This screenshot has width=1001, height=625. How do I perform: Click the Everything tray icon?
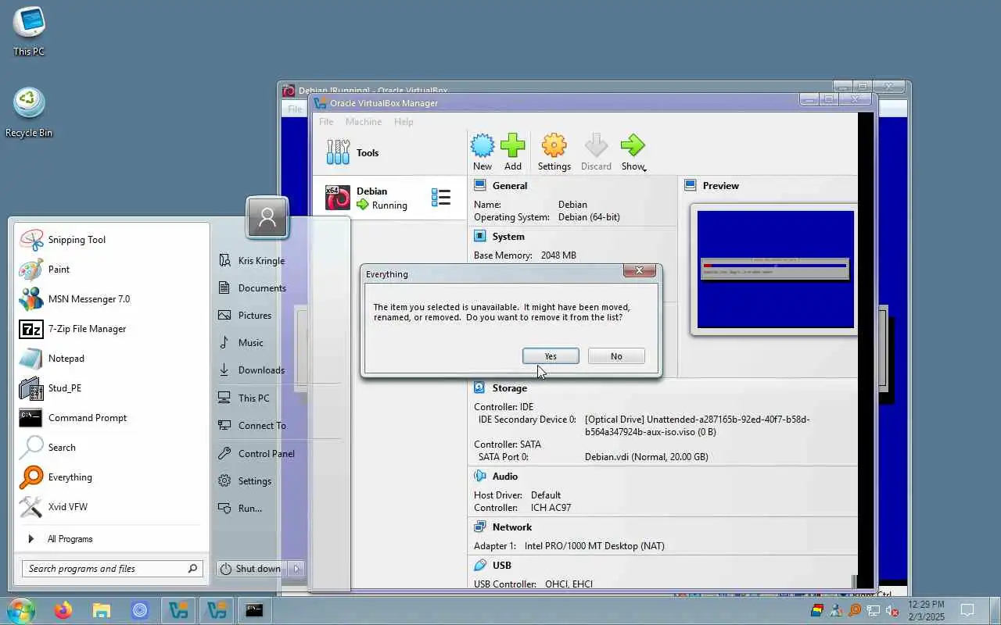pos(855,610)
